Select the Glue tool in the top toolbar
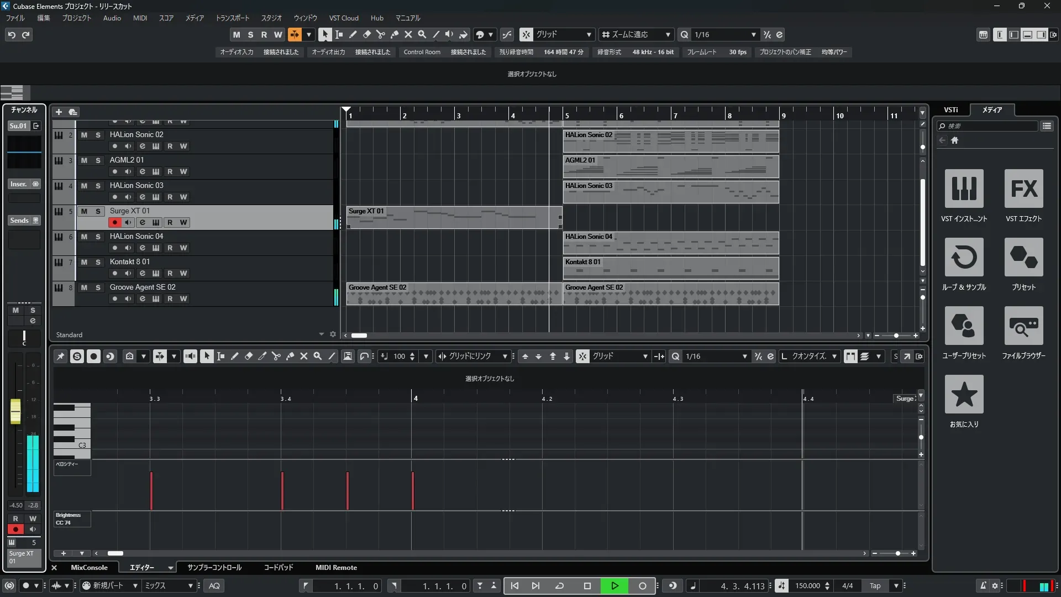The height and width of the screenshot is (597, 1061). [x=394, y=34]
